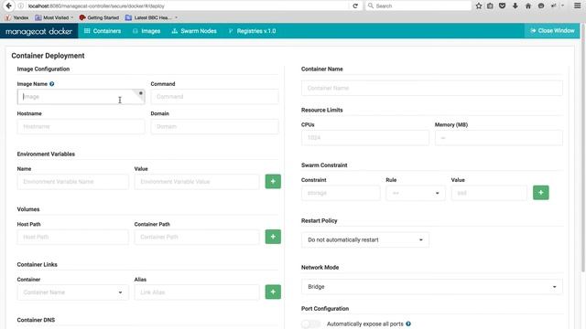Click the Domain input field
Screen dimensions: 586x329
coord(214,126)
